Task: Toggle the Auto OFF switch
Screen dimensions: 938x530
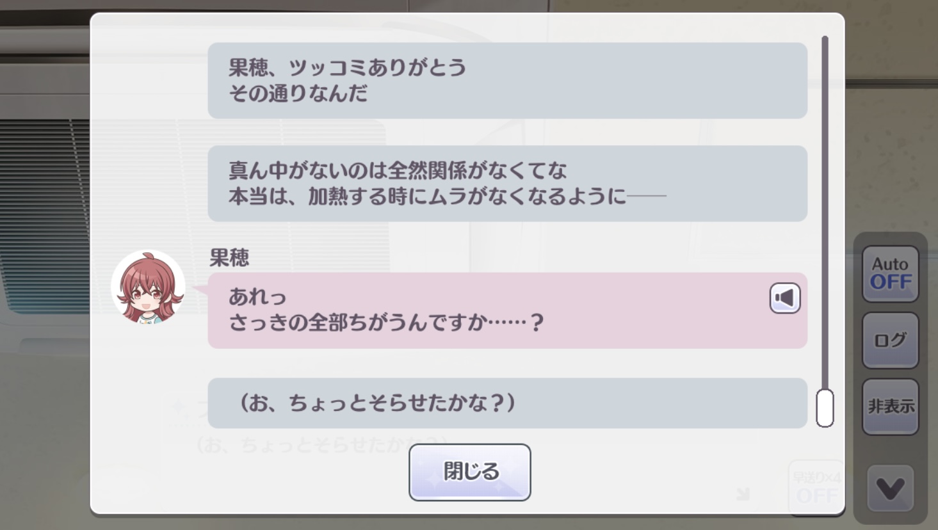Action: 890,274
